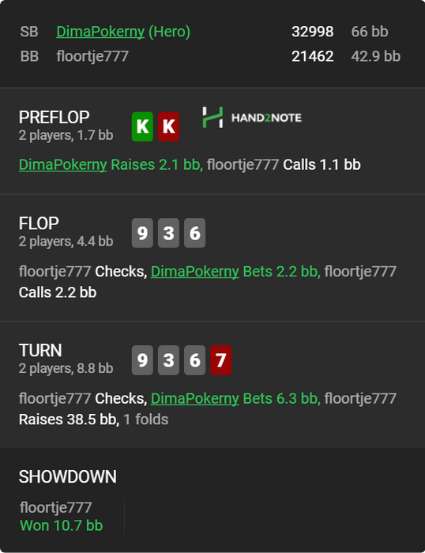Click floortje777 player name in BB row
425x553 pixels.
pyautogui.click(x=92, y=56)
